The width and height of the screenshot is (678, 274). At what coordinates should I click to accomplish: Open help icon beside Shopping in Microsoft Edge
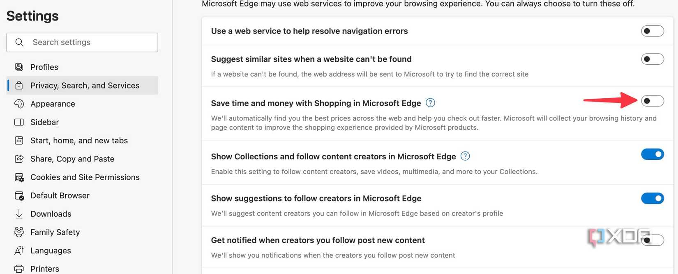(x=430, y=103)
